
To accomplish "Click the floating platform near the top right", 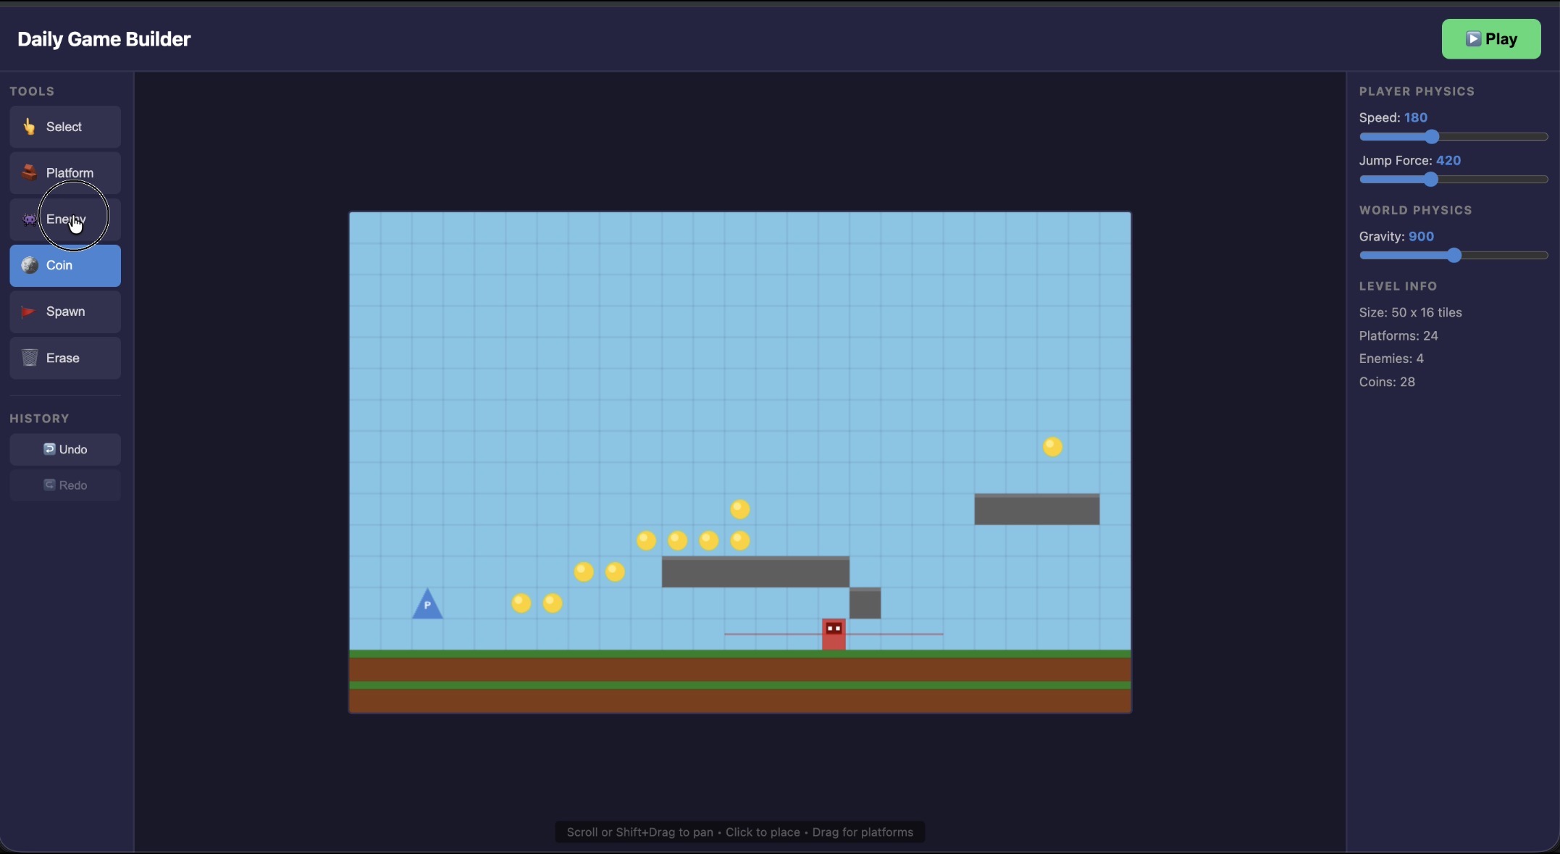I will pyautogui.click(x=1037, y=509).
